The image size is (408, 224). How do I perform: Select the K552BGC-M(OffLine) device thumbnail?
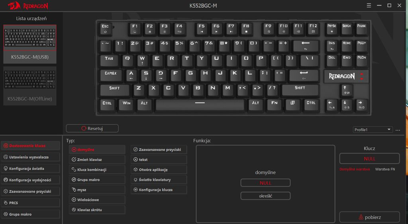point(29,86)
